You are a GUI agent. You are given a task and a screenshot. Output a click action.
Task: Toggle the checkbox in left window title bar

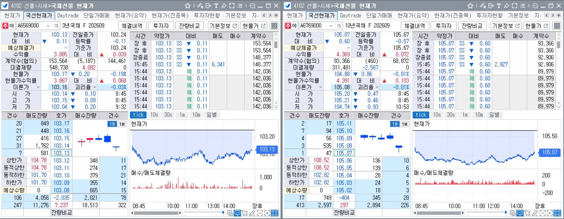click(5, 6)
